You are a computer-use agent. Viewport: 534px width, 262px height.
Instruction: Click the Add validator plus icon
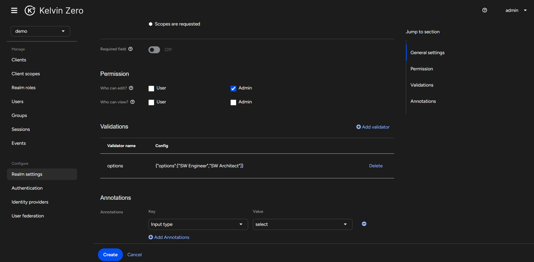click(358, 127)
